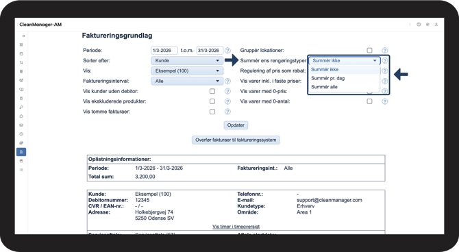Open the envelope icon in the sidebar

tap(21, 125)
